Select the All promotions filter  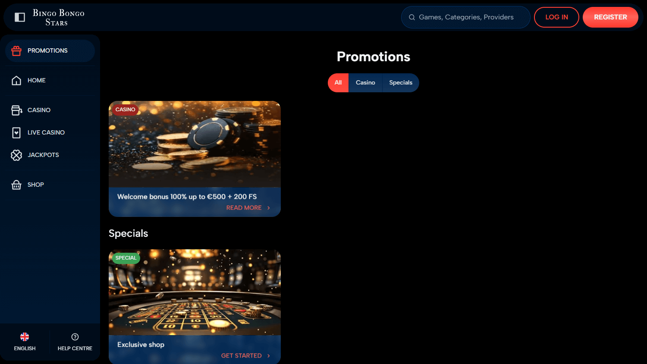click(338, 82)
